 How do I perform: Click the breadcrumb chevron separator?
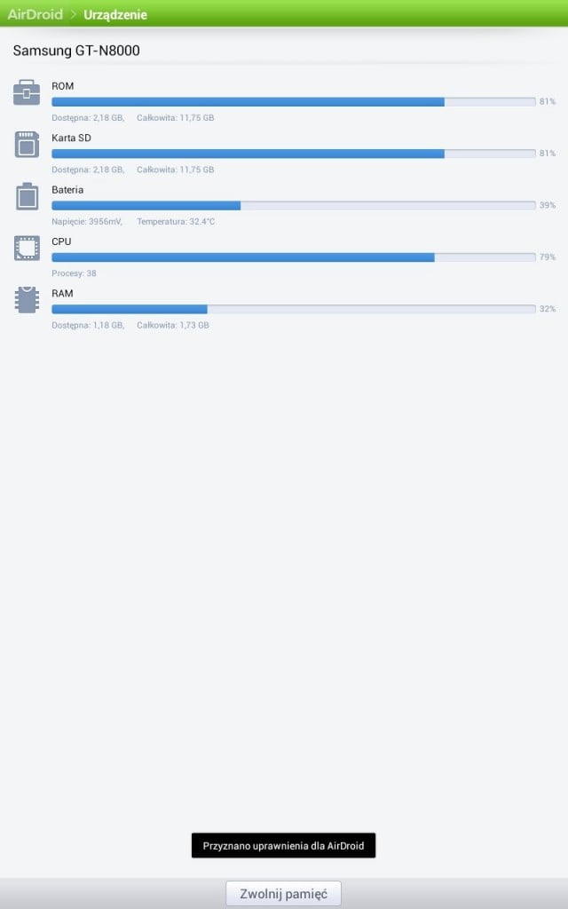pyautogui.click(x=74, y=14)
